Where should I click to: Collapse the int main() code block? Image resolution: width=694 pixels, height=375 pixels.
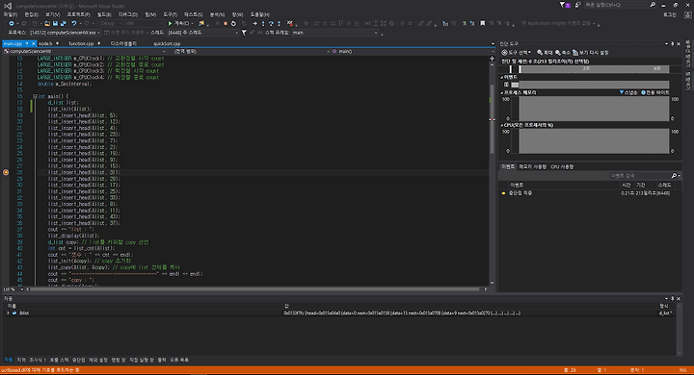[35, 96]
